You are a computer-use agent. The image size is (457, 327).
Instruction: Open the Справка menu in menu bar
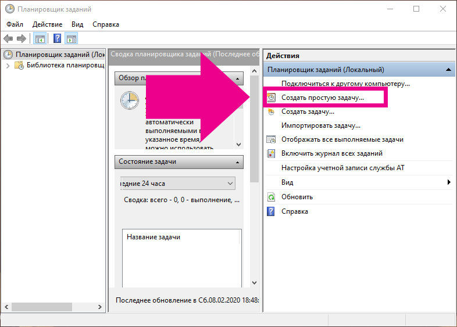pyautogui.click(x=106, y=24)
